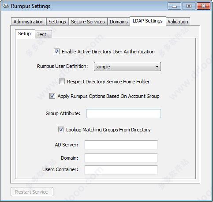The width and height of the screenshot is (213, 202).
Task: Close the Rumpus Settings window
Action: tap(203, 6)
